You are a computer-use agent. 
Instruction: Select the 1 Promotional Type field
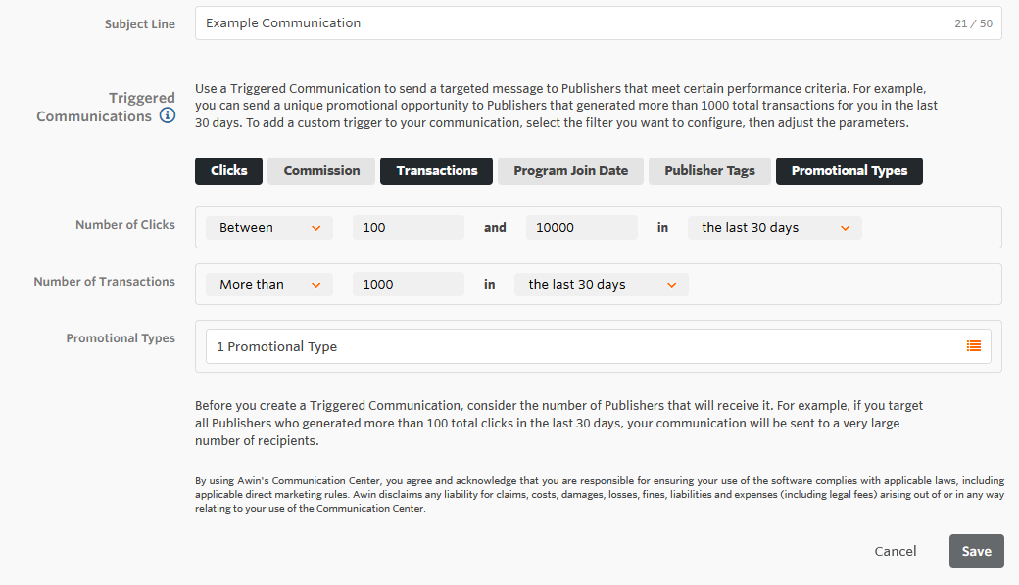click(x=490, y=345)
